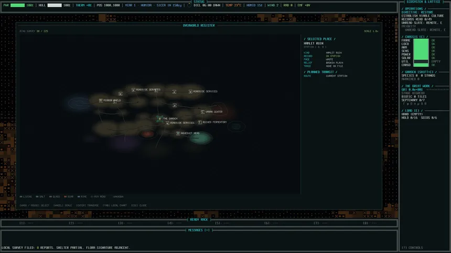Select Ready Rack slot 8

(370, 223)
